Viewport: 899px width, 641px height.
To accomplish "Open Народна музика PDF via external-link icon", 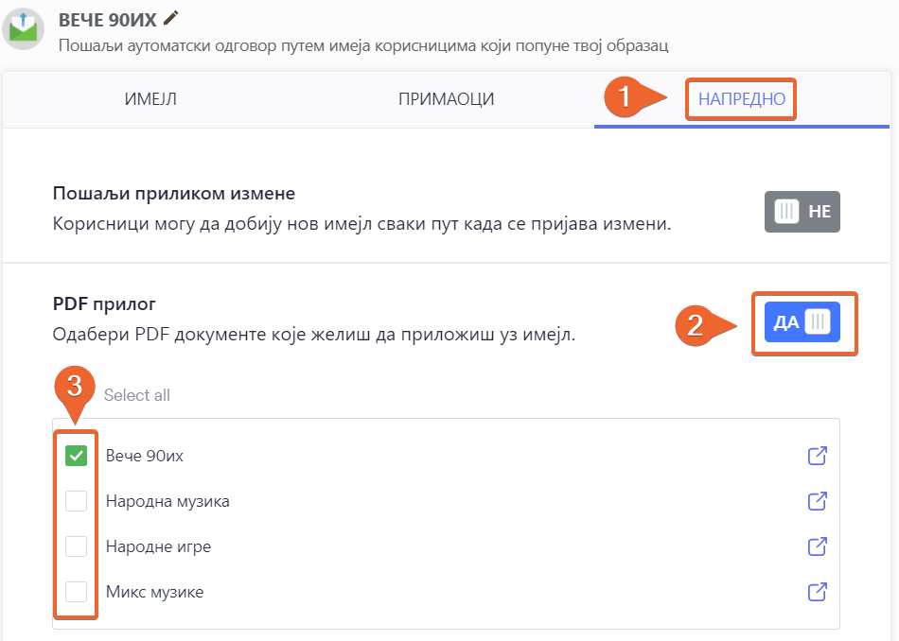I will tap(818, 501).
